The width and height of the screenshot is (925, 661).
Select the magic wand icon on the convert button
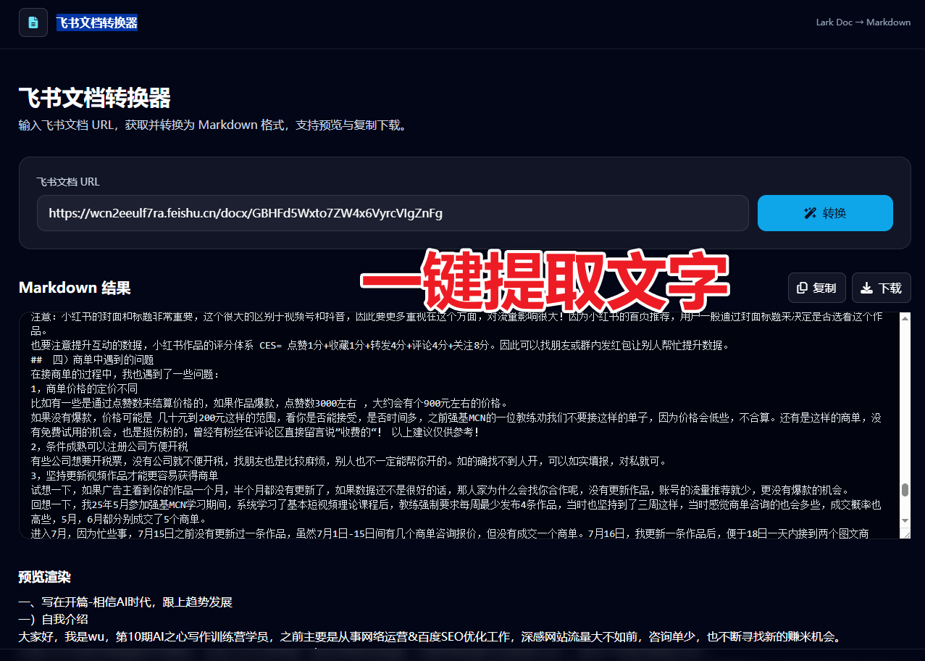pos(809,212)
